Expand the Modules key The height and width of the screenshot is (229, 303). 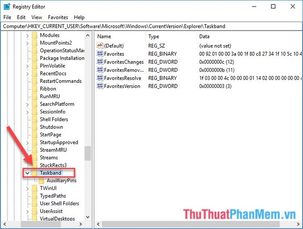[x=27, y=35]
